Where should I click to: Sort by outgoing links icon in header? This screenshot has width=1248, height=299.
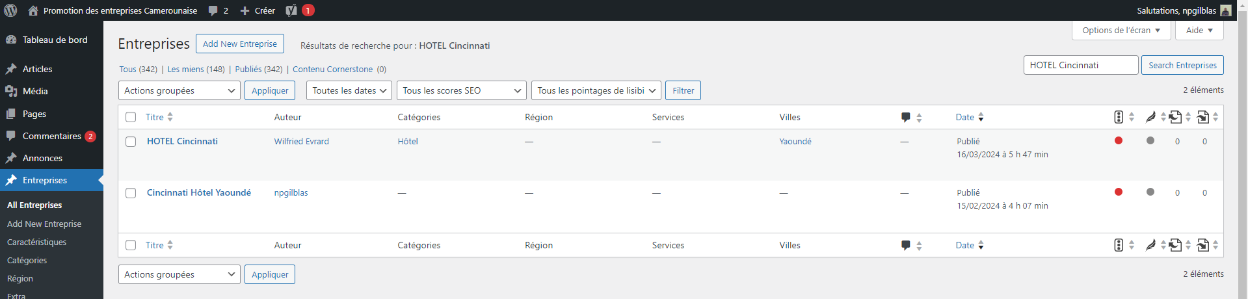(1180, 117)
